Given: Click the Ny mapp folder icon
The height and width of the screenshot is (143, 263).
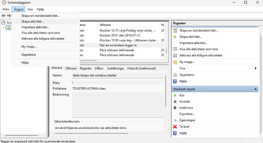Looking at the screenshot, I should (175, 62).
